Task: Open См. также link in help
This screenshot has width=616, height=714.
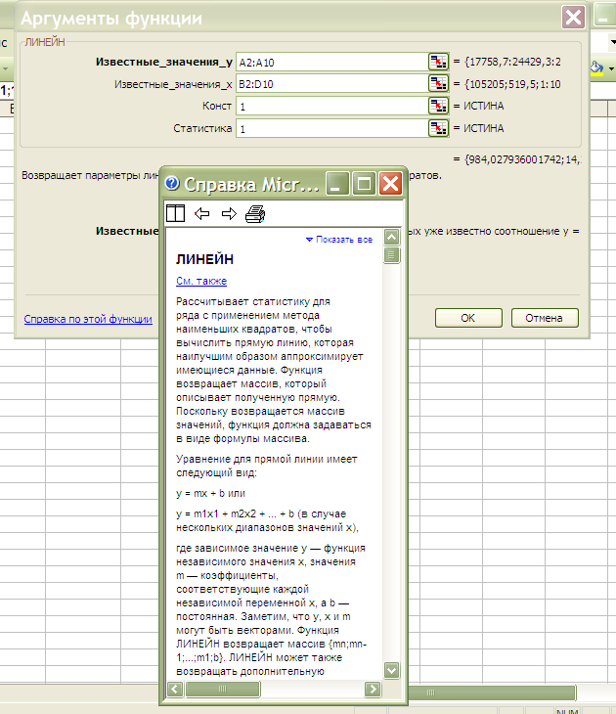Action: 201,281
